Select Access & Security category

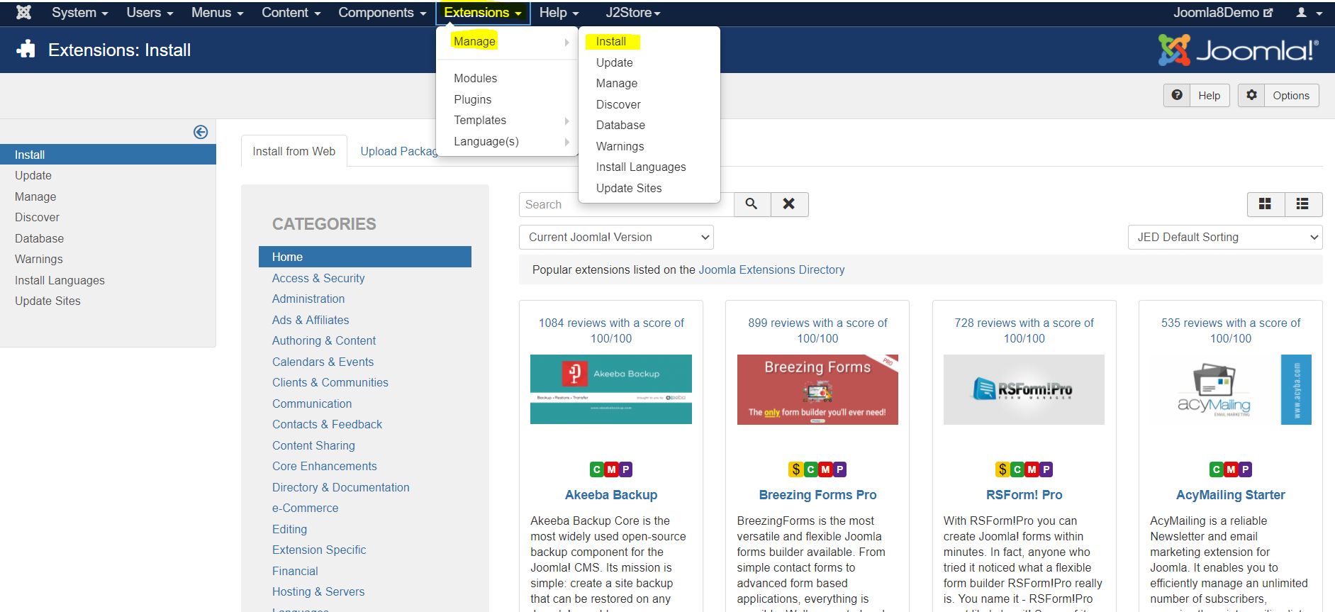[x=318, y=278]
